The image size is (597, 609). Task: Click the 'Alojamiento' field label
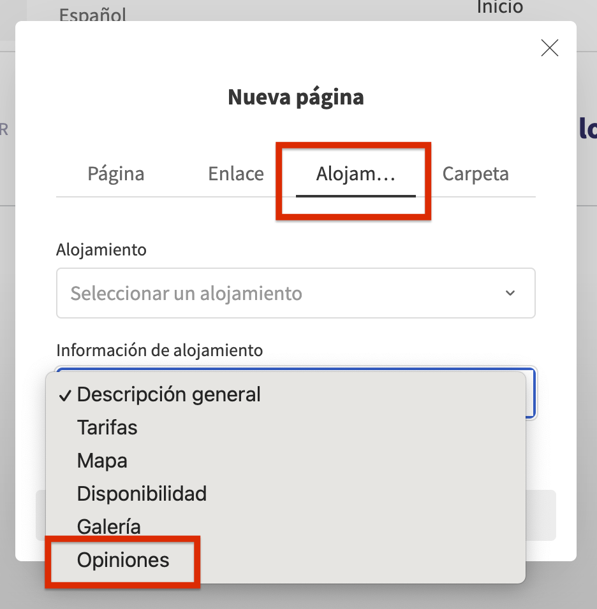coord(101,250)
